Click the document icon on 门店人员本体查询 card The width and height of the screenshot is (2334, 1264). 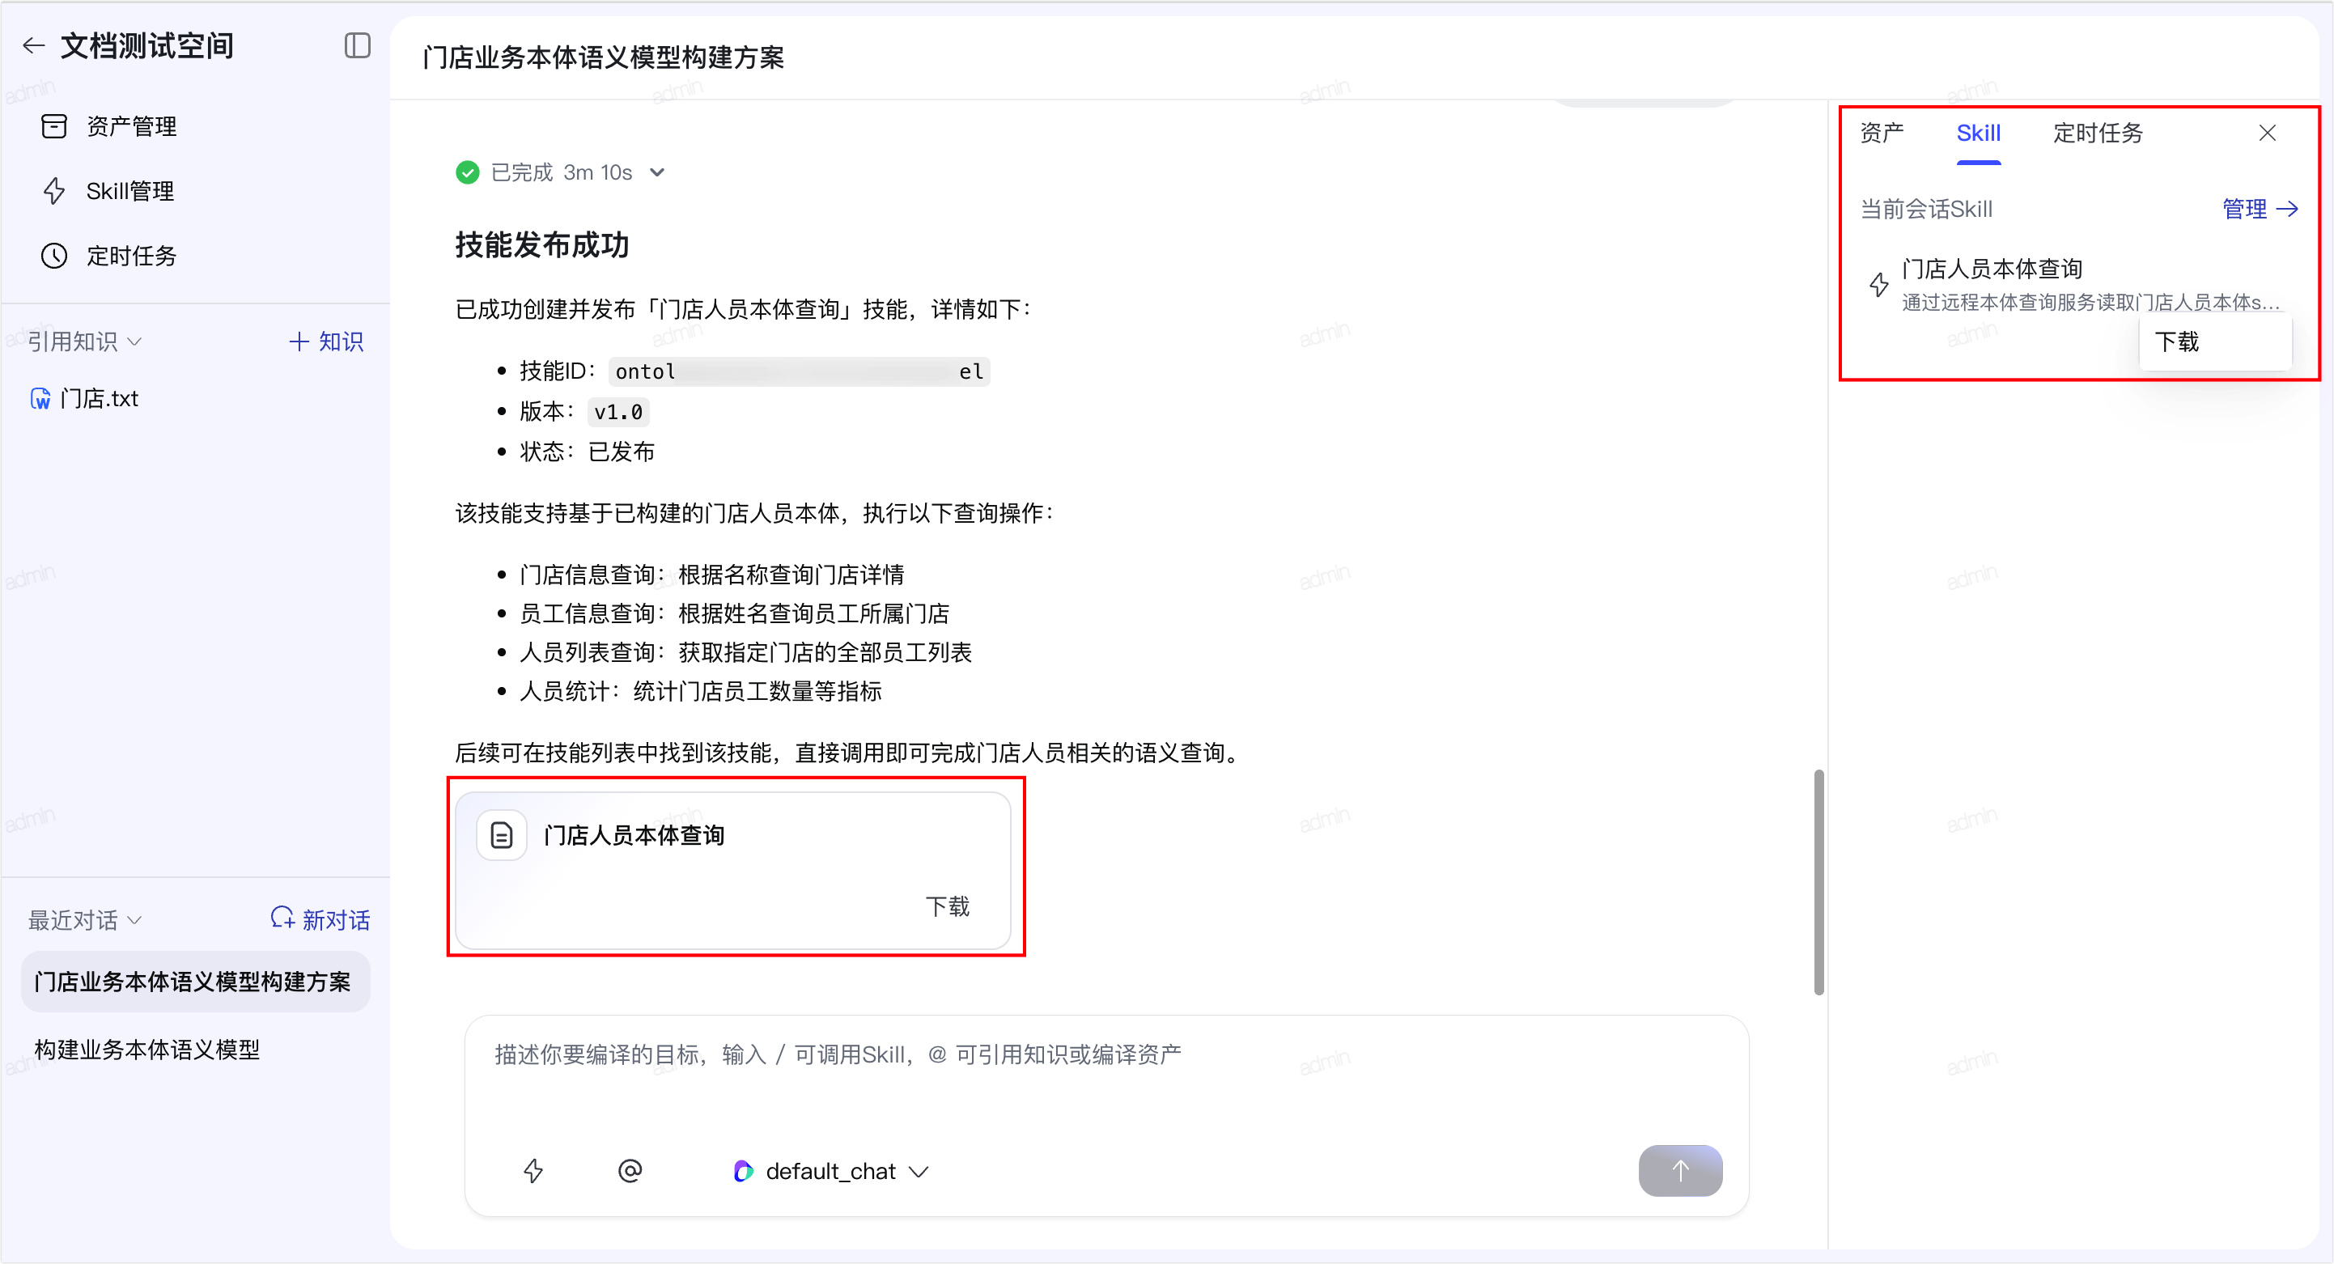501,834
